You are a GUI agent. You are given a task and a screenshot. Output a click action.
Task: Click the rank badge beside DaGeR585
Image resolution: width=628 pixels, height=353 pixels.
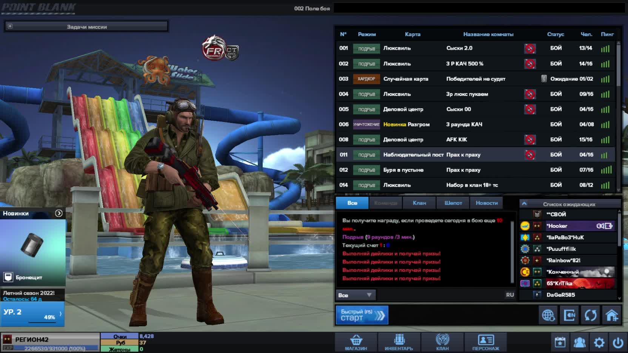tap(537, 295)
